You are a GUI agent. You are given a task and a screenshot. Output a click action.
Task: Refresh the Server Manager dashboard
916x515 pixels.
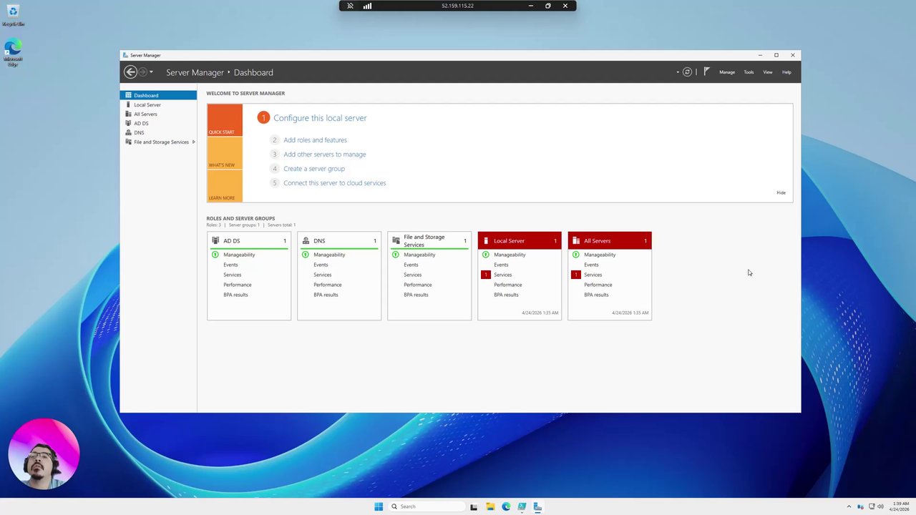click(687, 72)
